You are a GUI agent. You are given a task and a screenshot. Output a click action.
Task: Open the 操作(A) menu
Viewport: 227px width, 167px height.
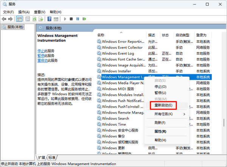(x=24, y=12)
